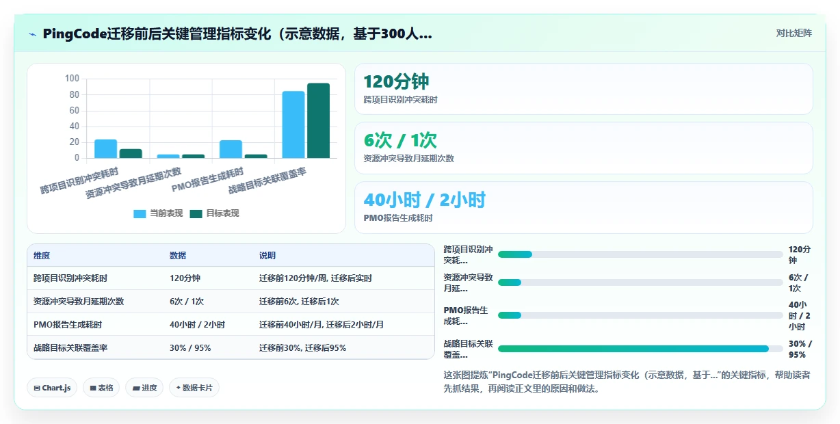
Task: Click the 跨项目识别冲突 progress bar
Action: point(640,254)
